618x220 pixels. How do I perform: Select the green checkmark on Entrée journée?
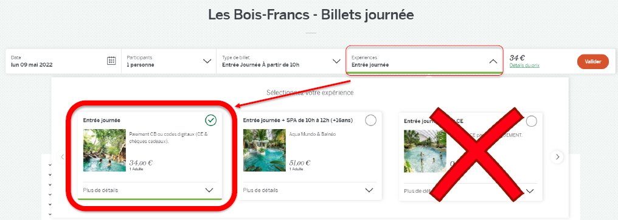(x=211, y=120)
